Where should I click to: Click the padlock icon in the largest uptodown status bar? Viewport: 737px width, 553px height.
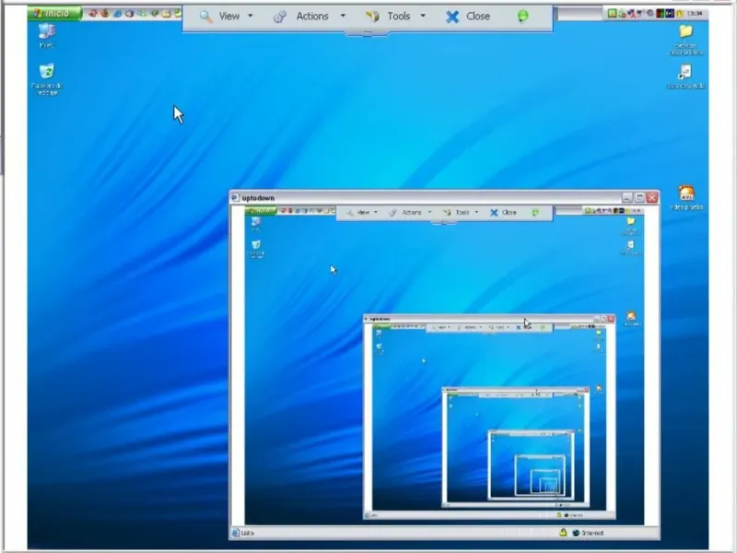563,533
